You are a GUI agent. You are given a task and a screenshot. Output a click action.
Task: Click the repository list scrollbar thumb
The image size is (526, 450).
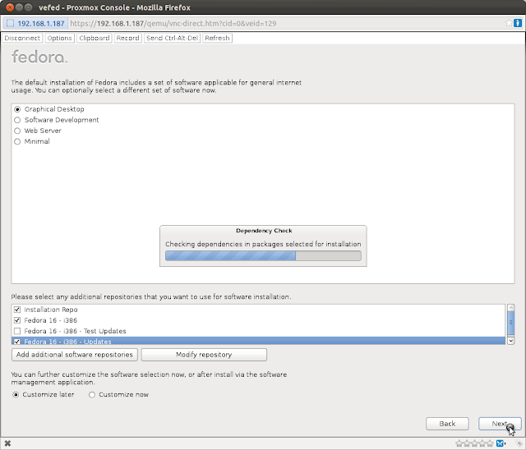tap(510, 323)
